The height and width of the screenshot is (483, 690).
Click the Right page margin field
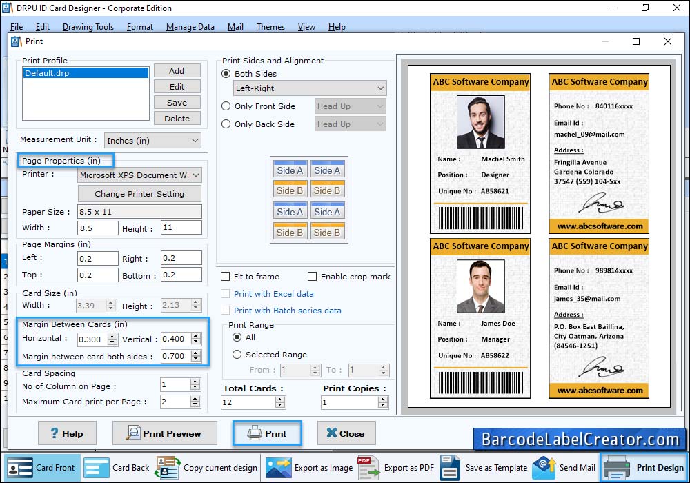[x=181, y=258]
